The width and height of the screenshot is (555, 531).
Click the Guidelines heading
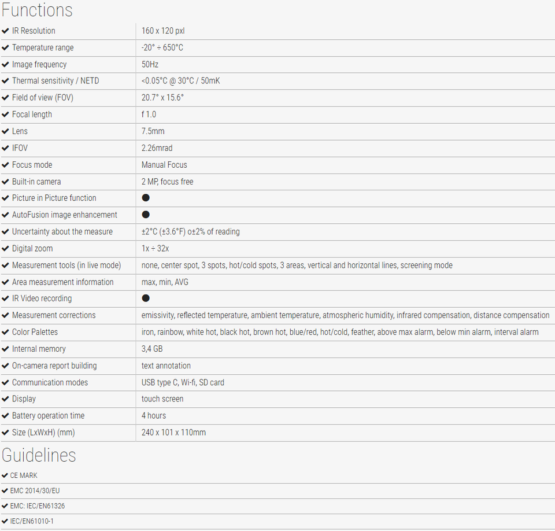[x=39, y=455]
